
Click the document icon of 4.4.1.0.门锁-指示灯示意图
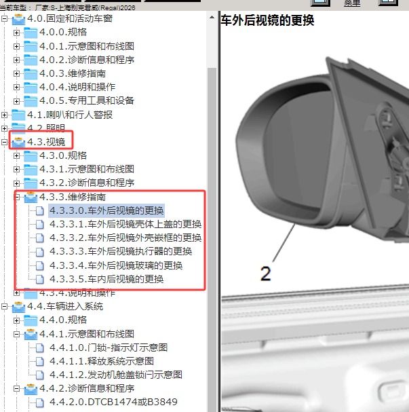(39, 348)
